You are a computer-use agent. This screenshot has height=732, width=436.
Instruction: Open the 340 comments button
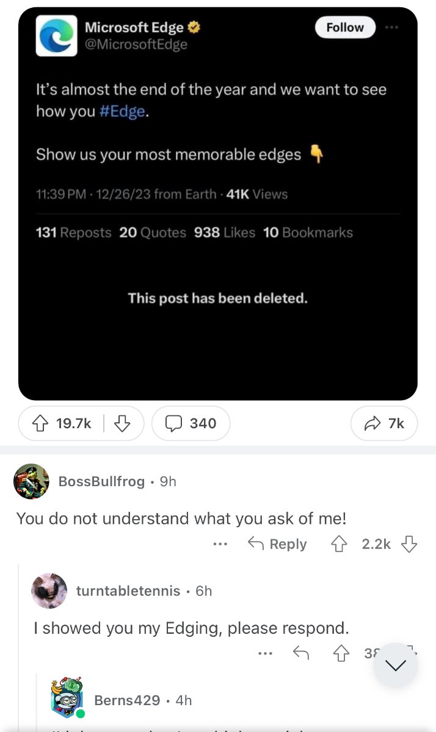[x=191, y=423]
